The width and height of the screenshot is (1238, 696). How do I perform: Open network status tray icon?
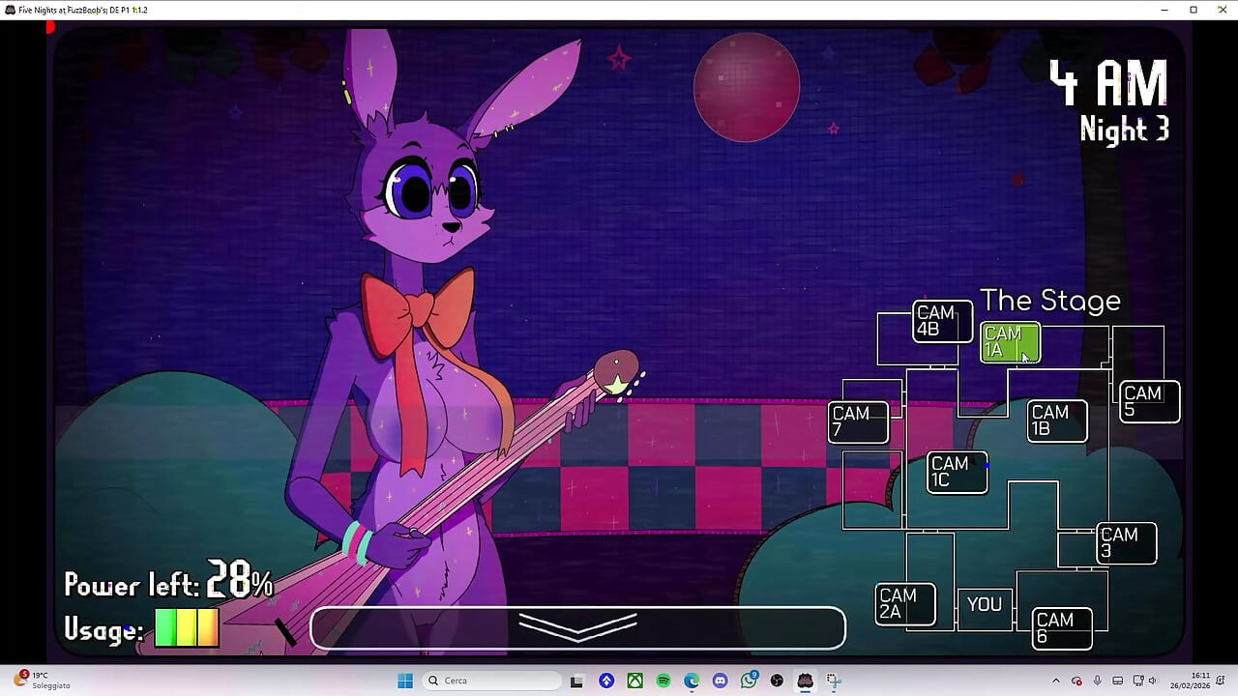(1138, 681)
